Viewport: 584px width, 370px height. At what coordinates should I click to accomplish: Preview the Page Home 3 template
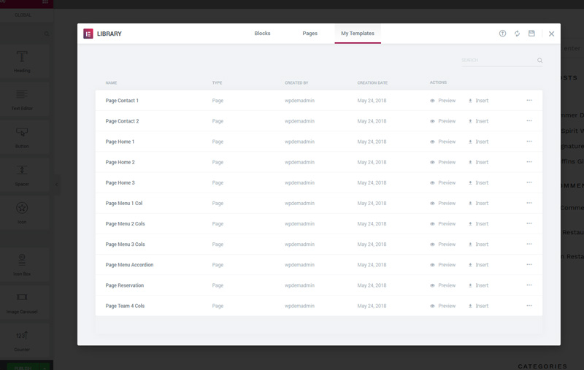tap(443, 182)
